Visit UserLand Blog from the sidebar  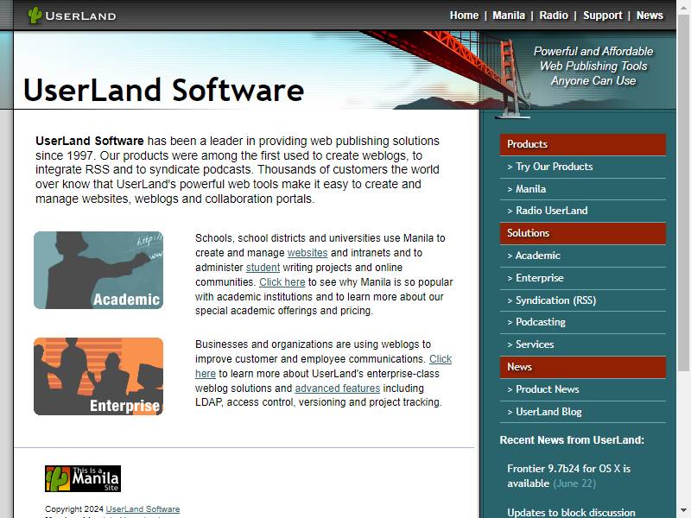(x=582, y=412)
